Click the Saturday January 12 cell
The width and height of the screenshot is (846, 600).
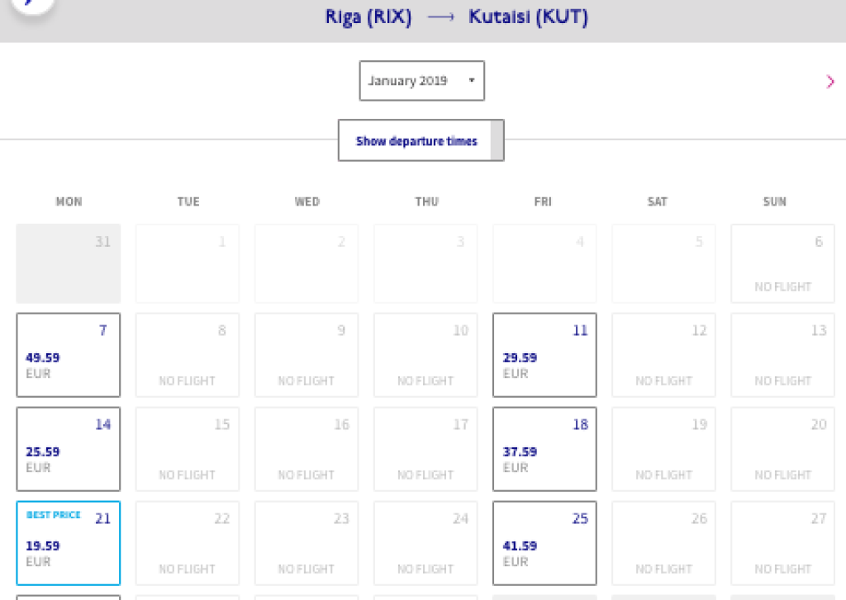click(663, 355)
